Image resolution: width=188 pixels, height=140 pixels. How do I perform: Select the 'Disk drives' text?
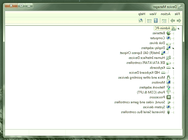[157, 43]
